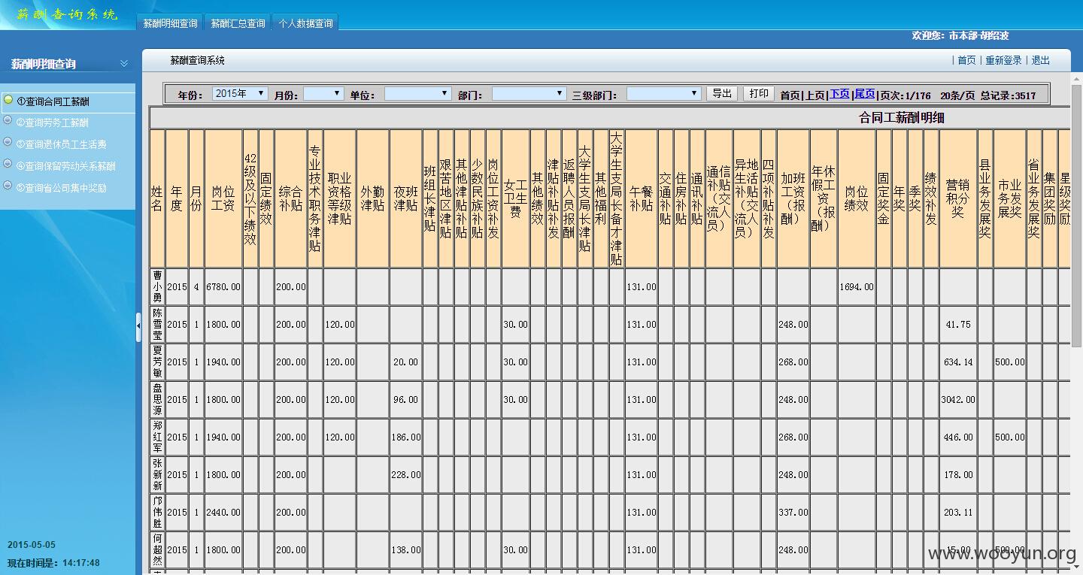
Task: Click the 岗位绩效 column header
Action: [x=856, y=198]
